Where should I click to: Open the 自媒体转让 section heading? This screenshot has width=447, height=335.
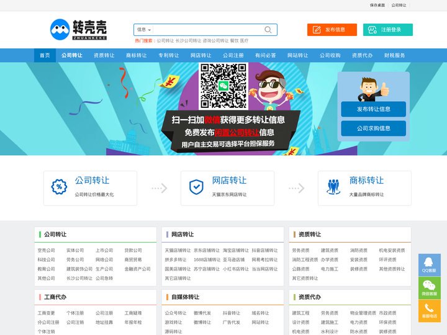pos(185,297)
